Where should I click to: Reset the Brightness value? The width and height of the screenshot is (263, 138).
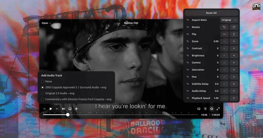click(x=188, y=55)
